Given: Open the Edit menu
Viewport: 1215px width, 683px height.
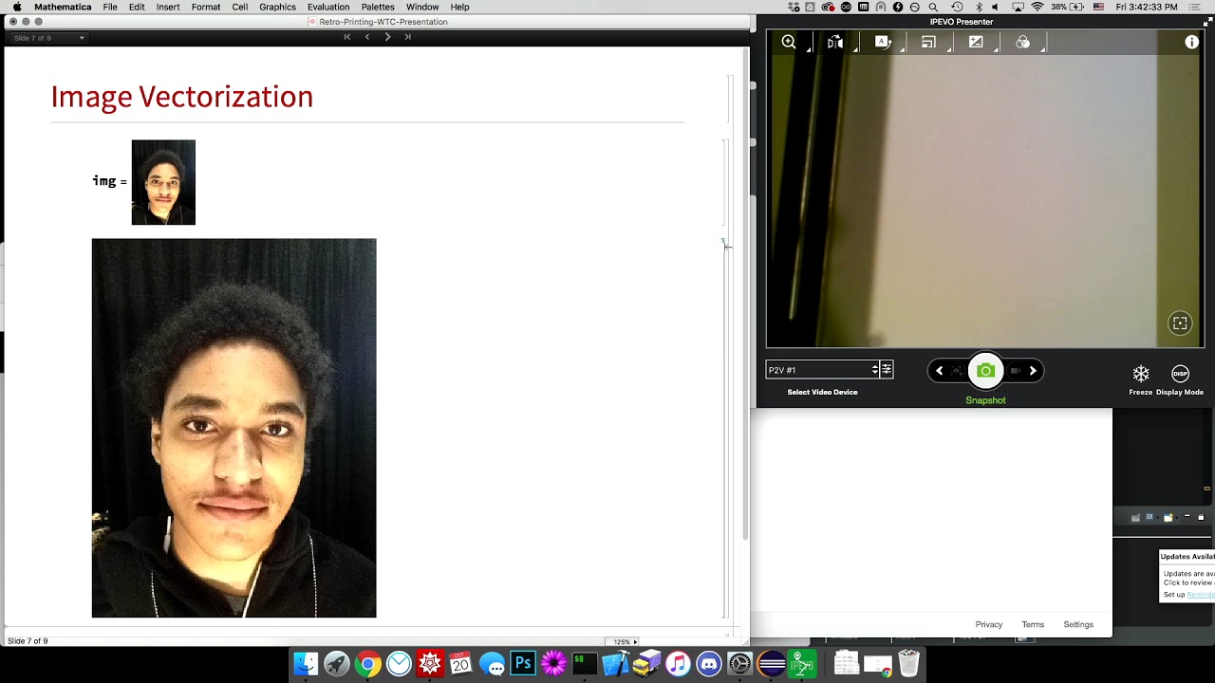Looking at the screenshot, I should (x=137, y=7).
